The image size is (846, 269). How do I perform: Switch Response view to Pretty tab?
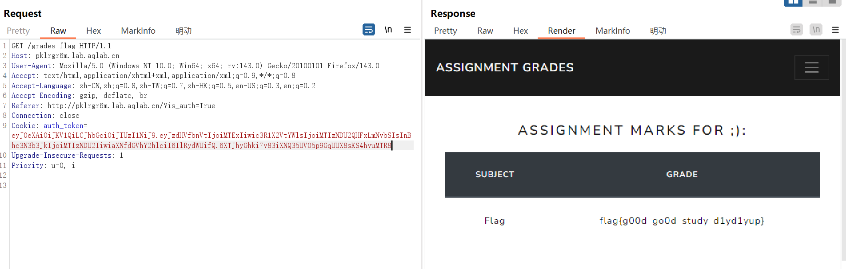coord(445,31)
